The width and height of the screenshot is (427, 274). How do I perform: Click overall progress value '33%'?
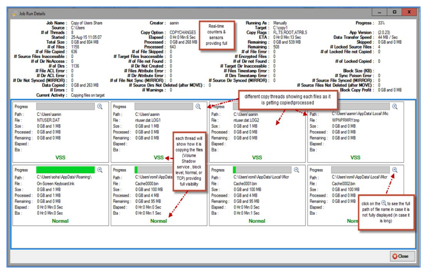point(381,23)
